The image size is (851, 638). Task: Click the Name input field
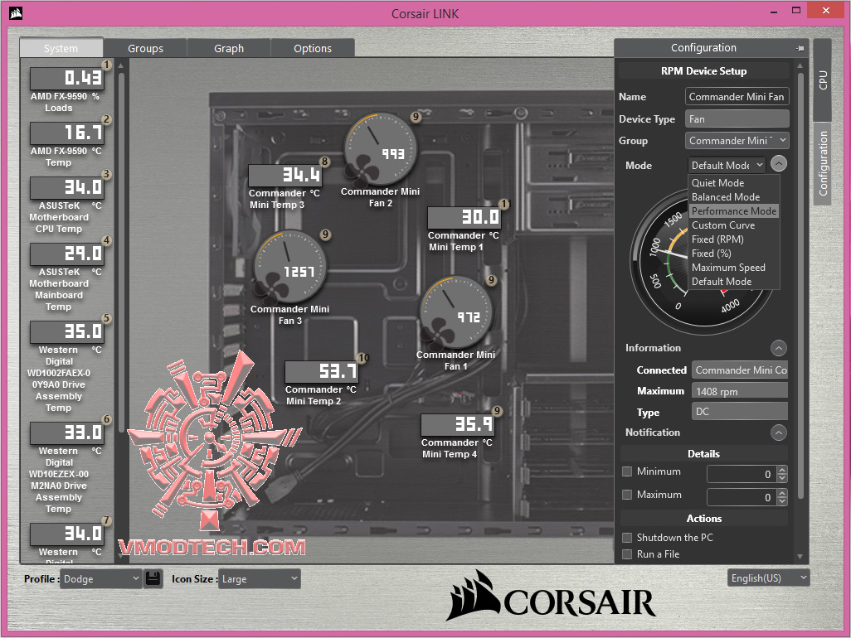click(x=737, y=96)
